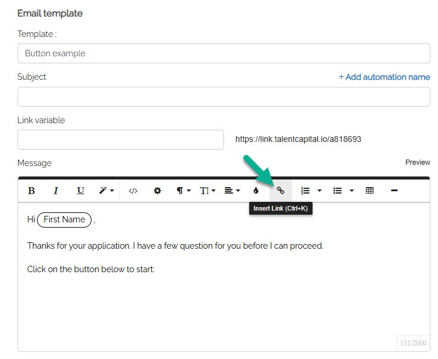Insert a horizontal line
This screenshot has width=438, height=359.
tap(394, 191)
